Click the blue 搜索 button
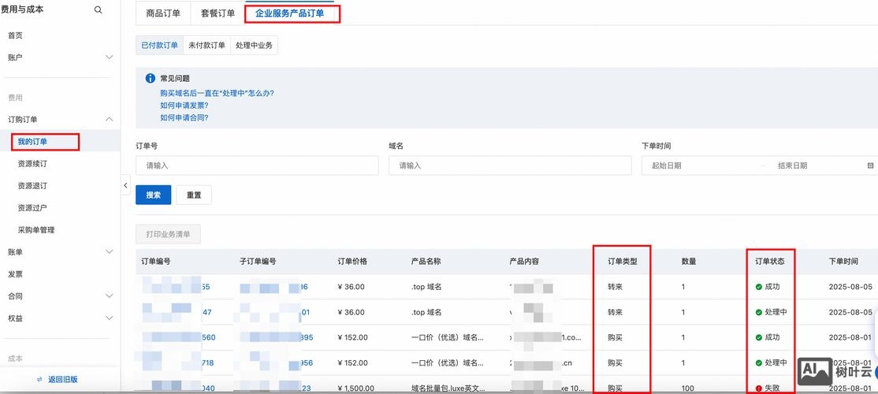This screenshot has width=878, height=394. click(x=154, y=195)
